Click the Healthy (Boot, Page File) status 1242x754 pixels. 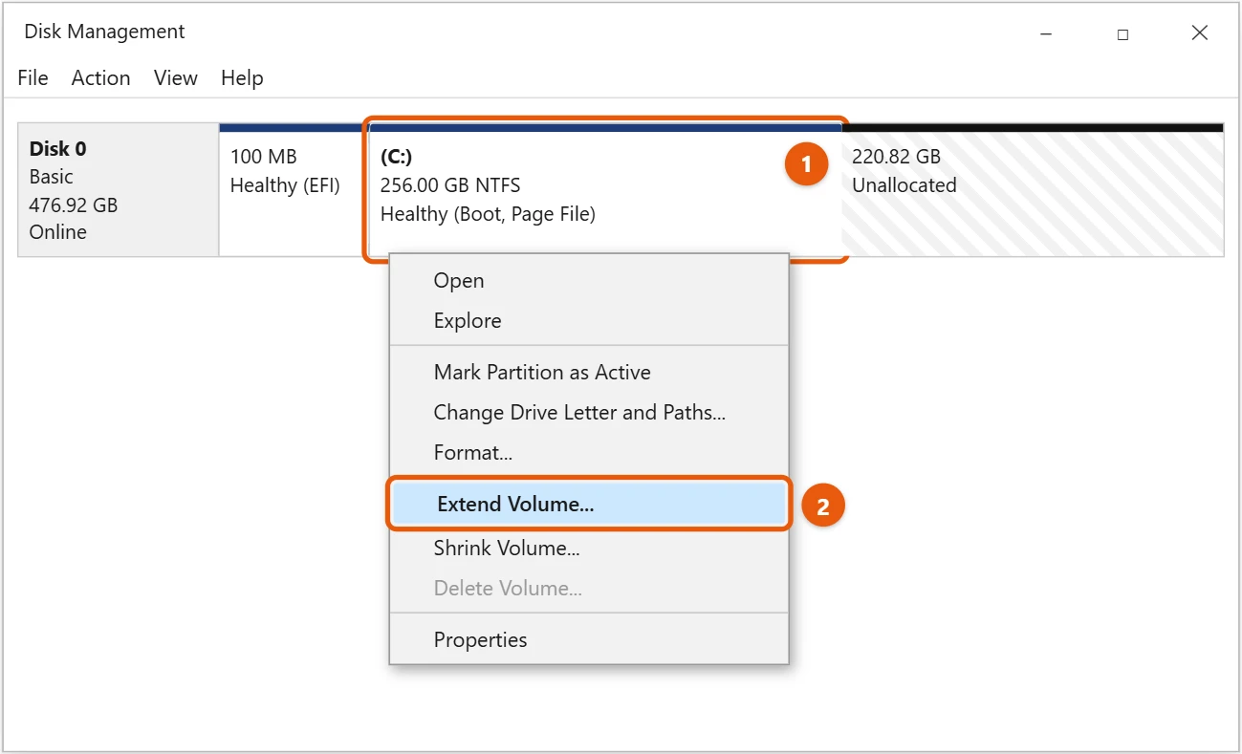click(x=488, y=214)
